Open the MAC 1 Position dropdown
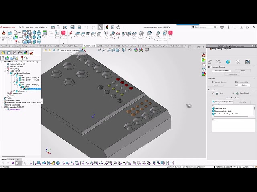 pos(249,85)
